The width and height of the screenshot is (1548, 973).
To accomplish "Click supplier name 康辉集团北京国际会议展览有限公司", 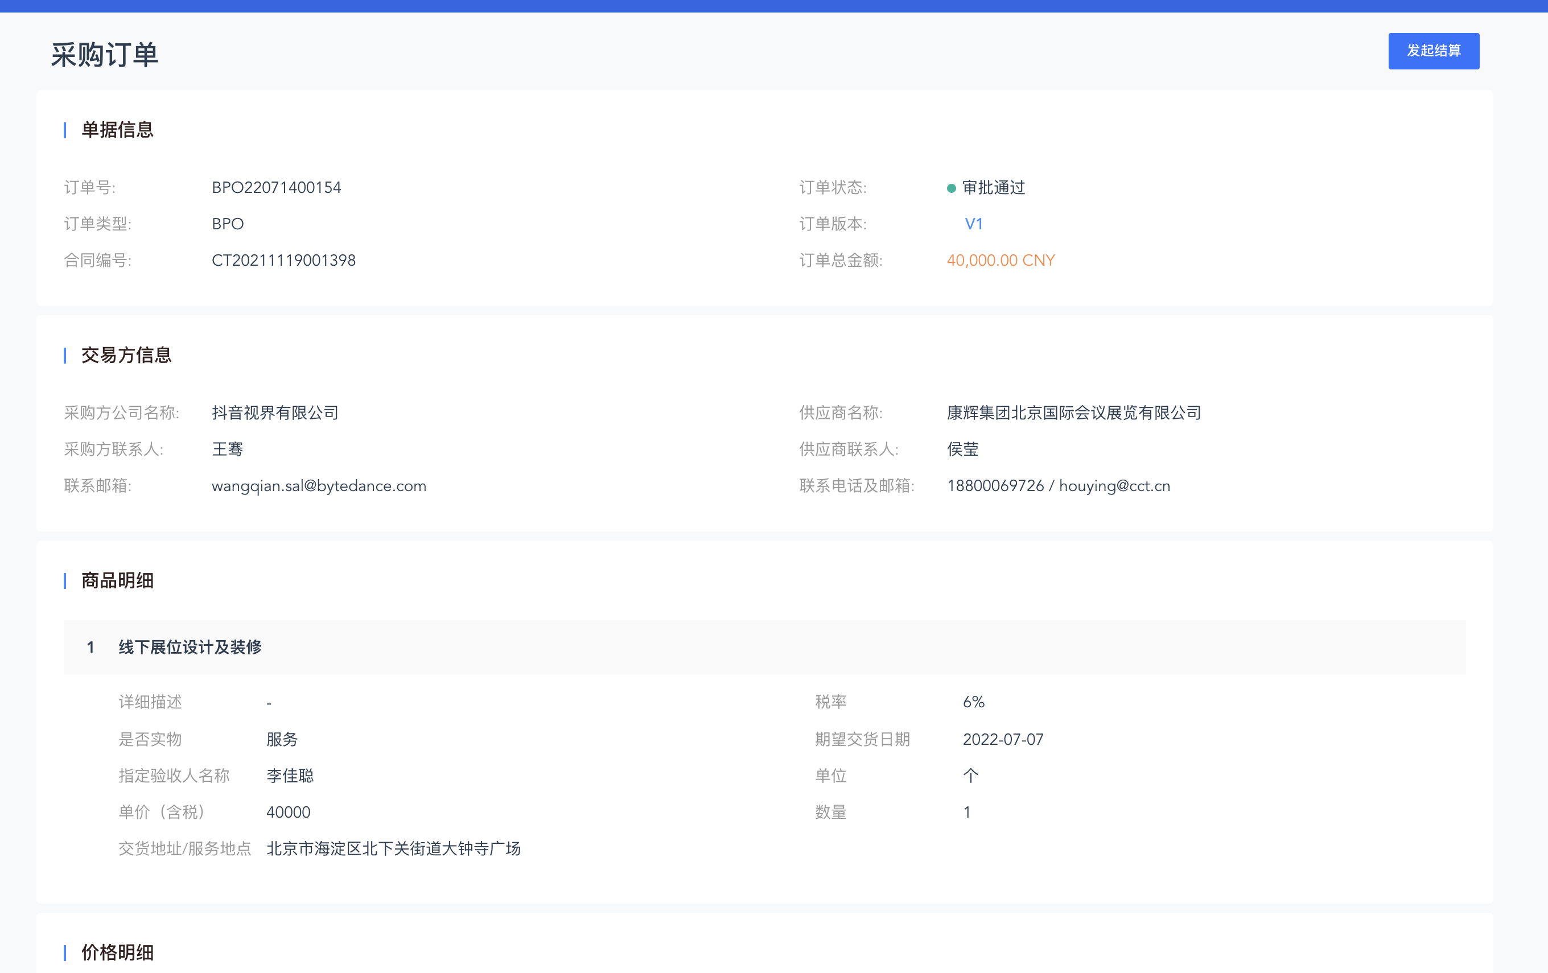I will pyautogui.click(x=1073, y=413).
